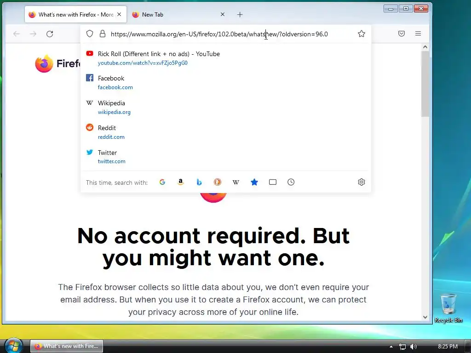Open the Windows Start orb

click(x=13, y=346)
